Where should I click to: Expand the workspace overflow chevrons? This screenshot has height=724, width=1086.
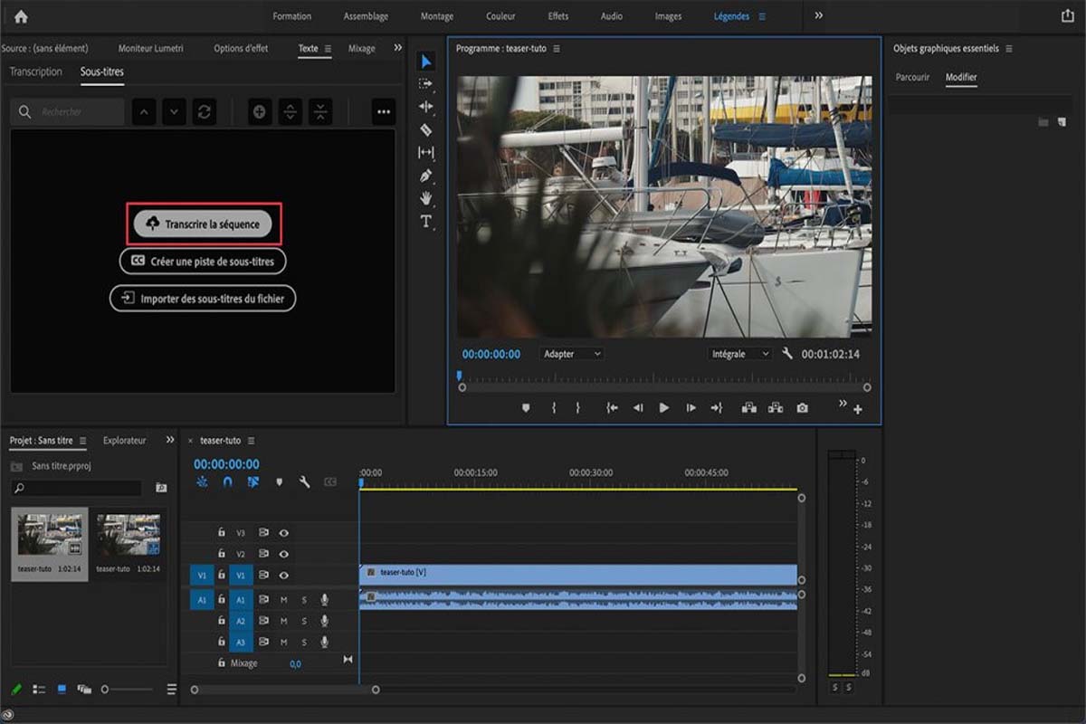click(819, 16)
